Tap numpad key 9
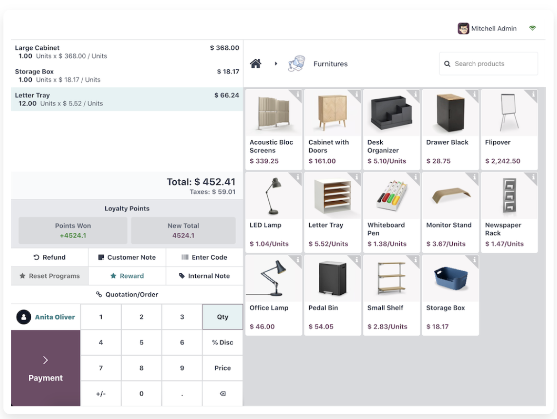 click(x=182, y=368)
